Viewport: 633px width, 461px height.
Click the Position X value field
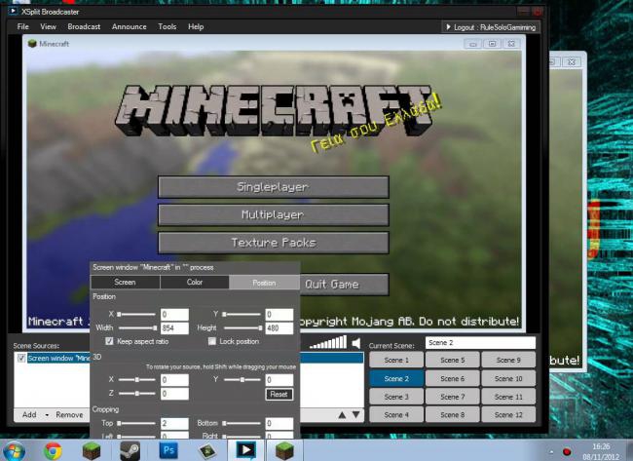[x=174, y=315]
